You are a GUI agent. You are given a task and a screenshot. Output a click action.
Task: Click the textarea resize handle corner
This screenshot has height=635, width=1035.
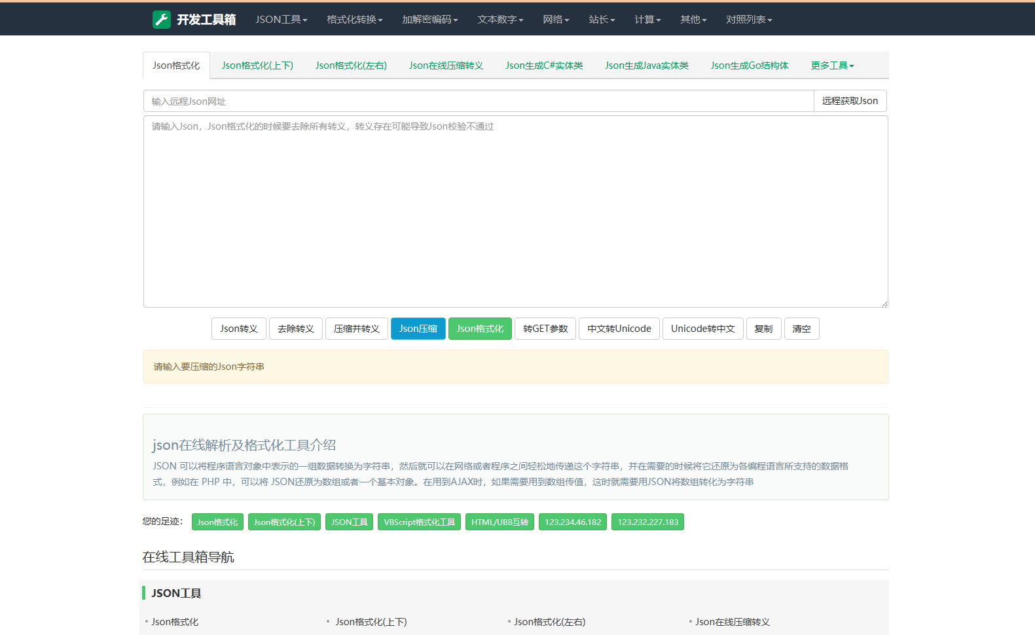884,303
